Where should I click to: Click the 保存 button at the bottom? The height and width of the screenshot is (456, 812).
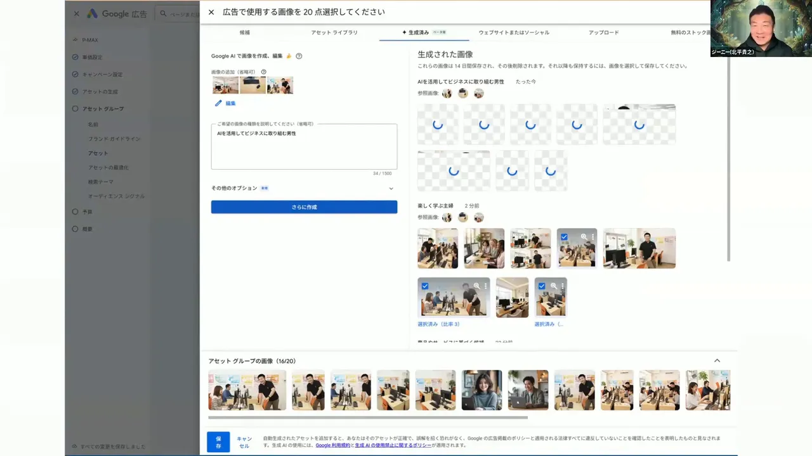(x=218, y=441)
